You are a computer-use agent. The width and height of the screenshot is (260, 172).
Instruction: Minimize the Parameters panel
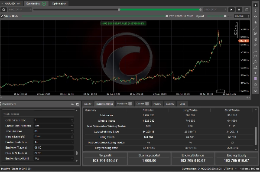click(72, 104)
